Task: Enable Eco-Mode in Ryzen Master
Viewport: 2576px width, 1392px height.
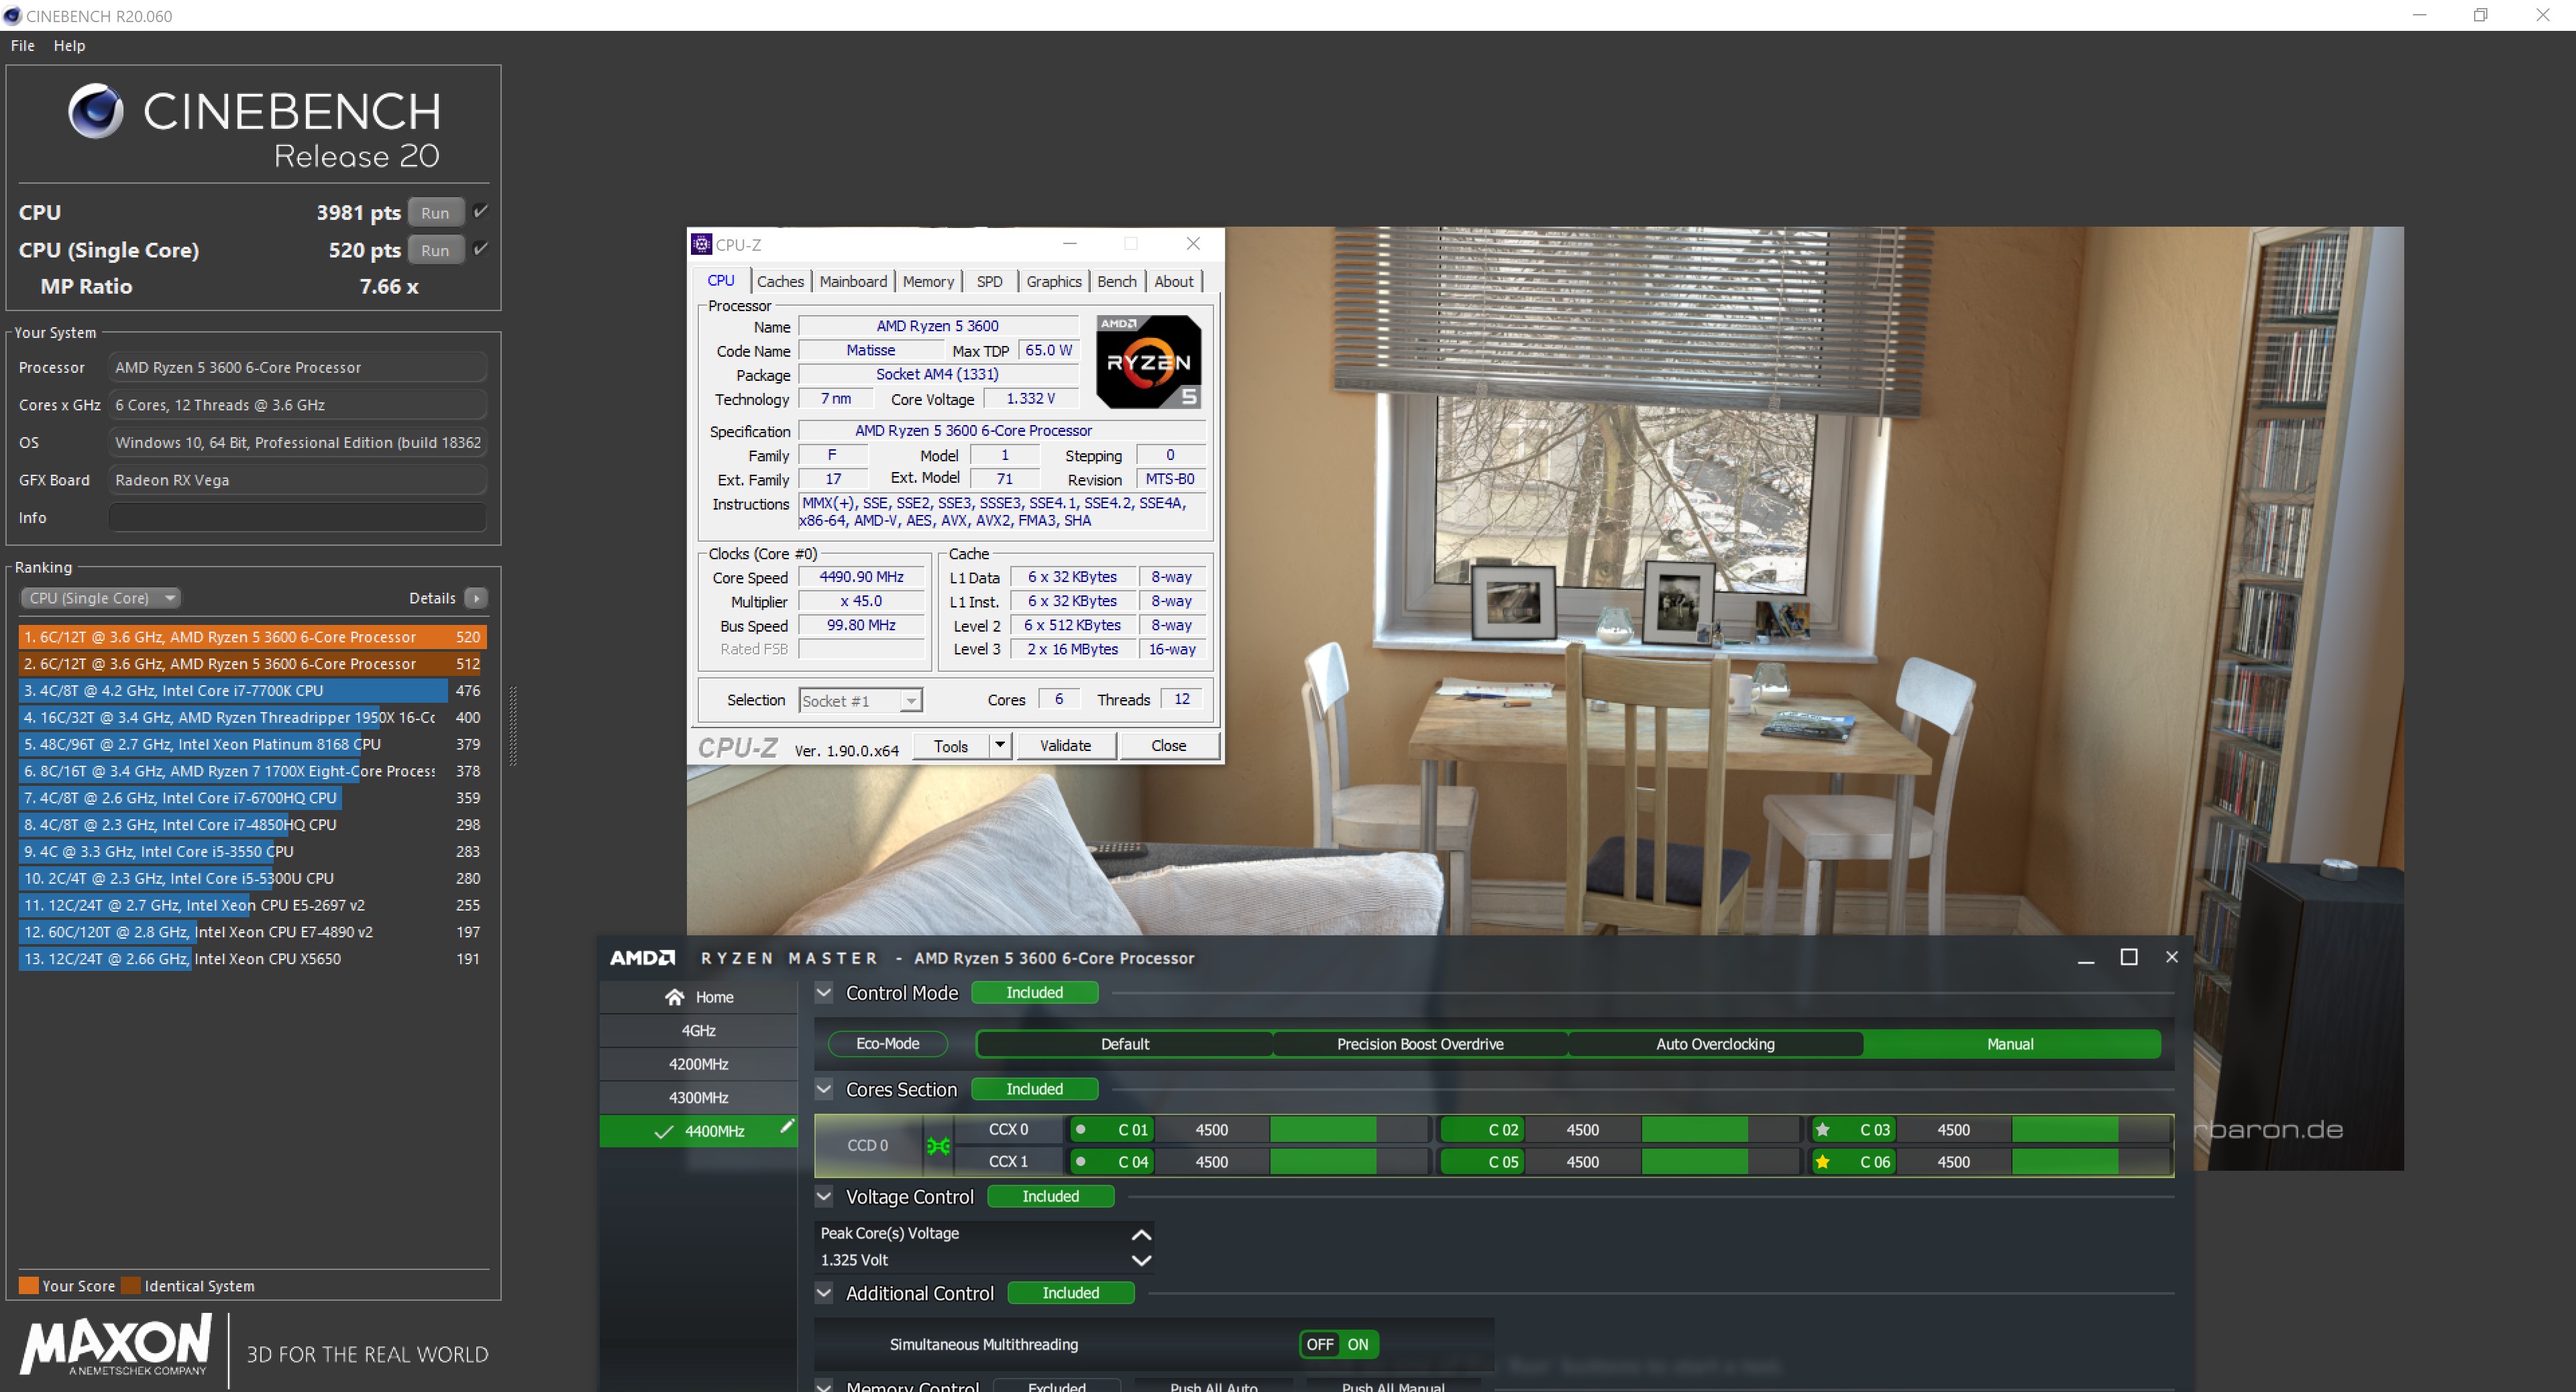Action: tap(887, 1043)
